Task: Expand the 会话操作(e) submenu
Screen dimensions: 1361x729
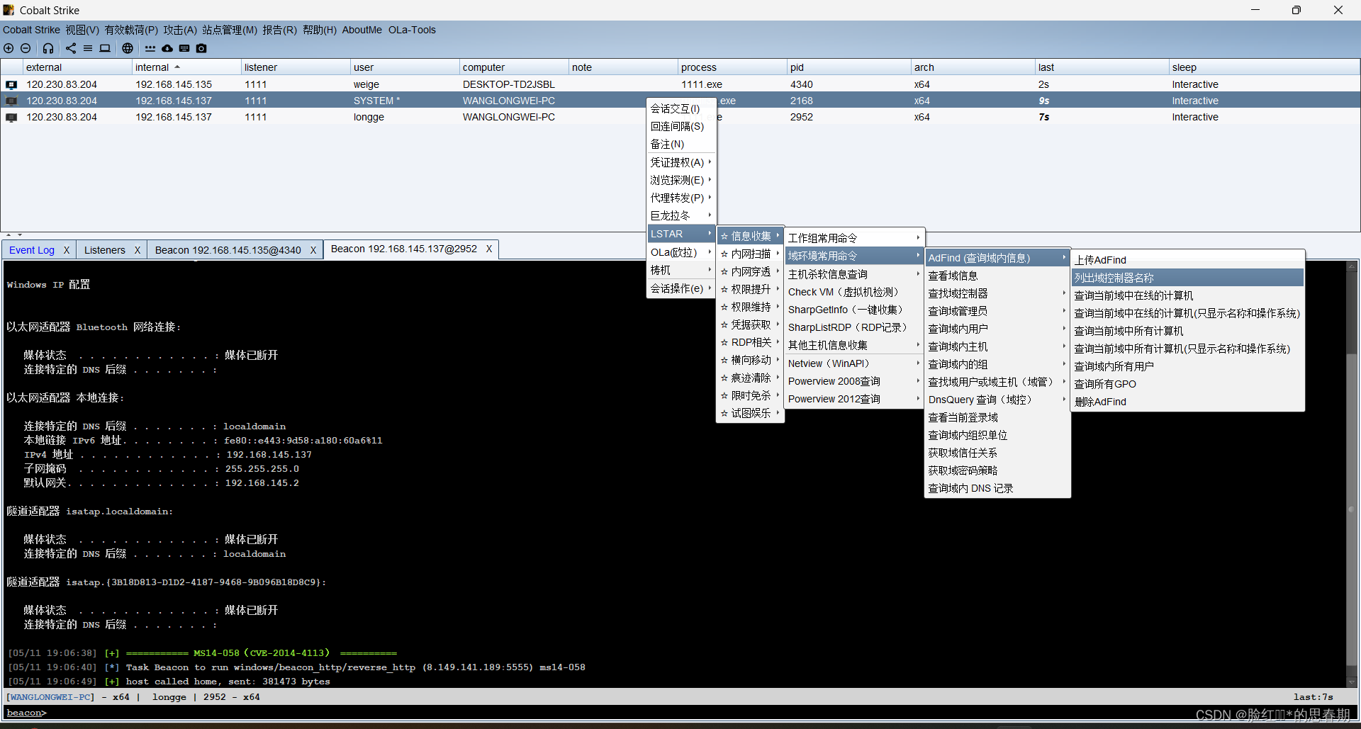Action: (681, 288)
